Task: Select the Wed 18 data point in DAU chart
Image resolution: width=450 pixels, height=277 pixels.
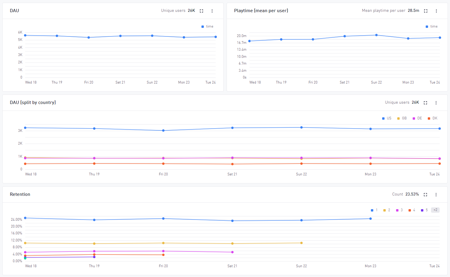Action: (25, 35)
